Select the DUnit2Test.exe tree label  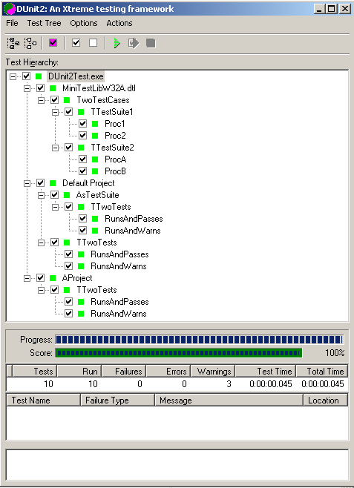point(76,76)
